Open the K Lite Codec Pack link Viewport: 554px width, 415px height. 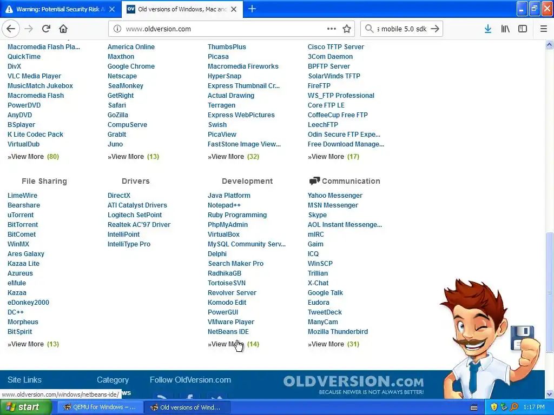(35, 135)
